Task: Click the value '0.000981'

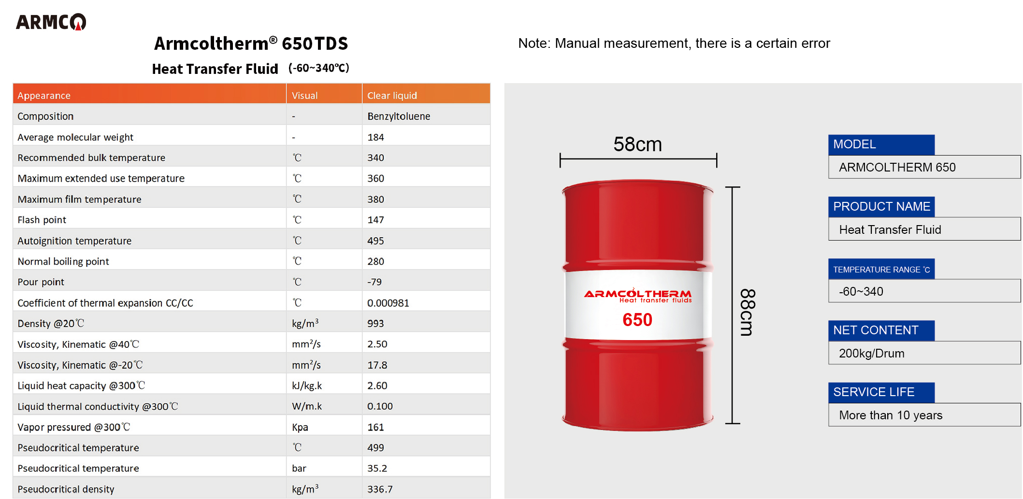Action: click(388, 303)
